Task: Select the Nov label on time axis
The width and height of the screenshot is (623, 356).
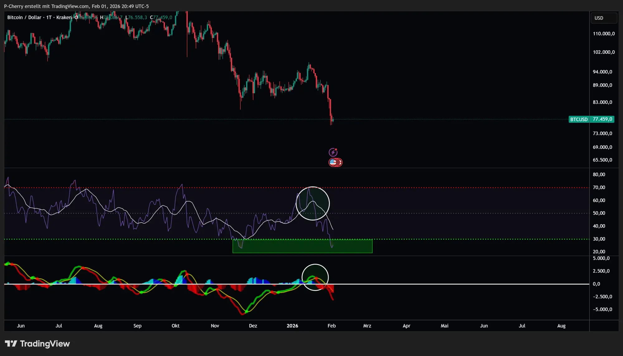Action: click(215, 326)
